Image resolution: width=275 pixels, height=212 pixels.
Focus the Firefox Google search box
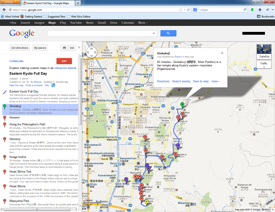click(x=221, y=10)
